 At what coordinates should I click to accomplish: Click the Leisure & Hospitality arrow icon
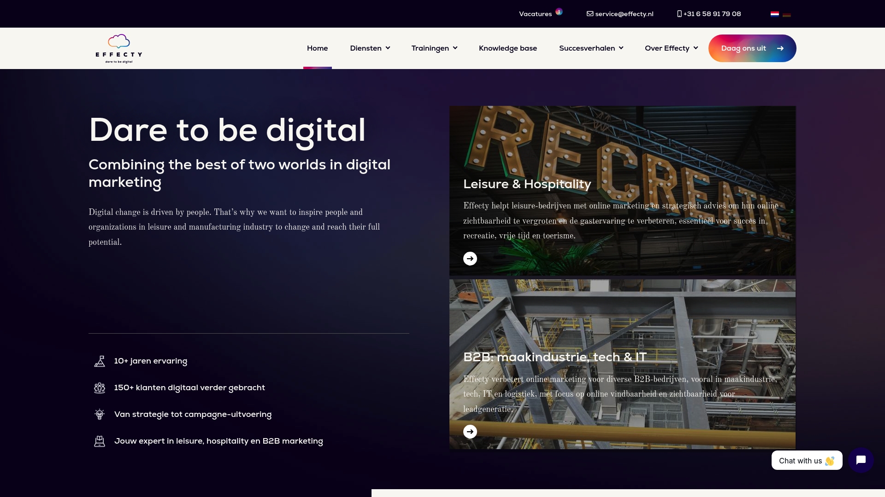click(x=470, y=259)
